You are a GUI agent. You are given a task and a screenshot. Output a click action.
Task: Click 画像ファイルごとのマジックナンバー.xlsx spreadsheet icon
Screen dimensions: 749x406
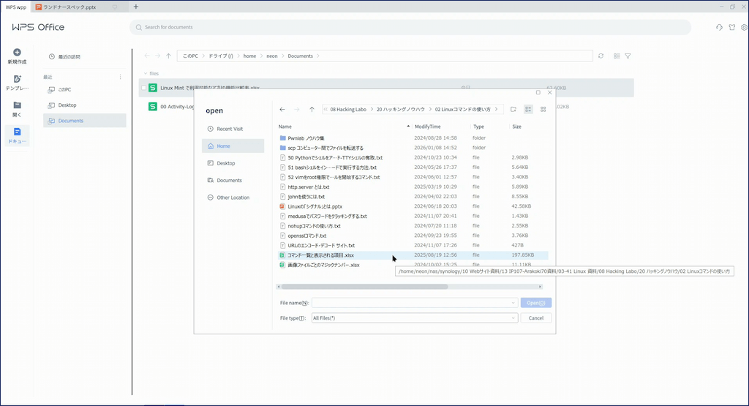[x=282, y=265]
